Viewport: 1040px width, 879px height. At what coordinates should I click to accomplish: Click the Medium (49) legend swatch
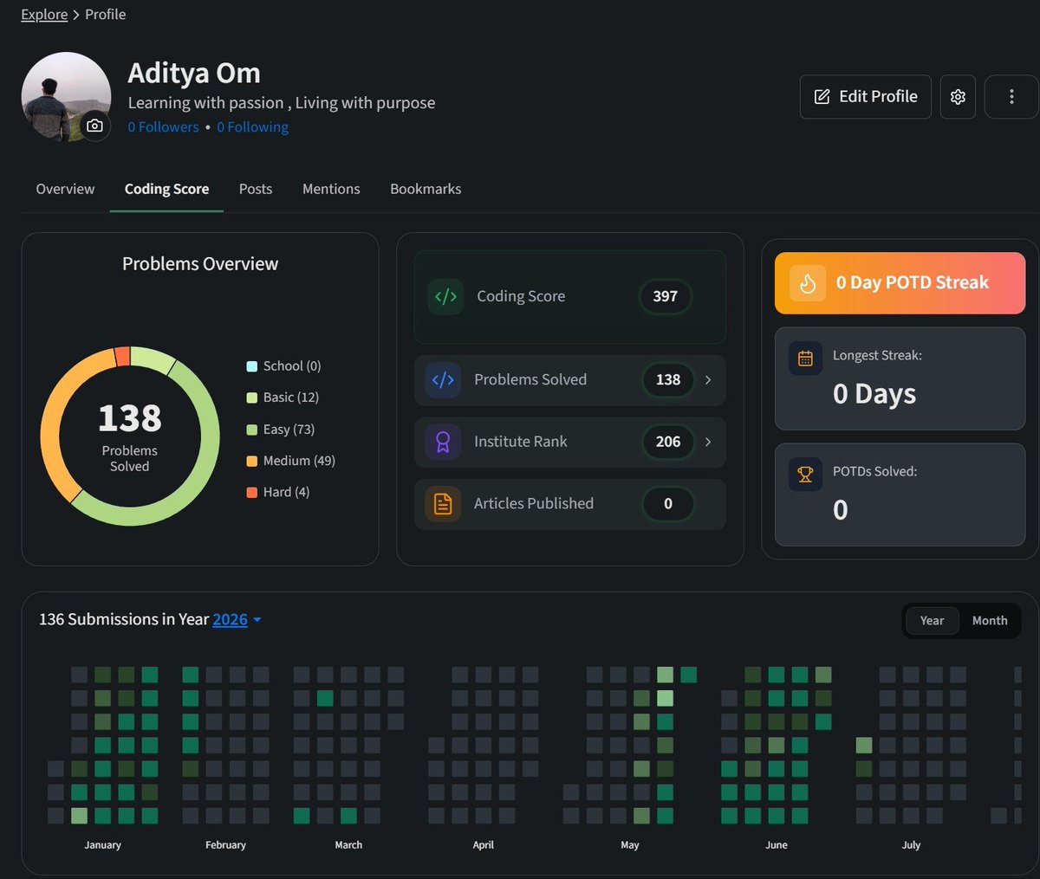[x=252, y=461]
